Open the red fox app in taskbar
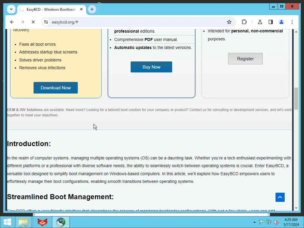The height and width of the screenshot is (228, 304). 42,222
